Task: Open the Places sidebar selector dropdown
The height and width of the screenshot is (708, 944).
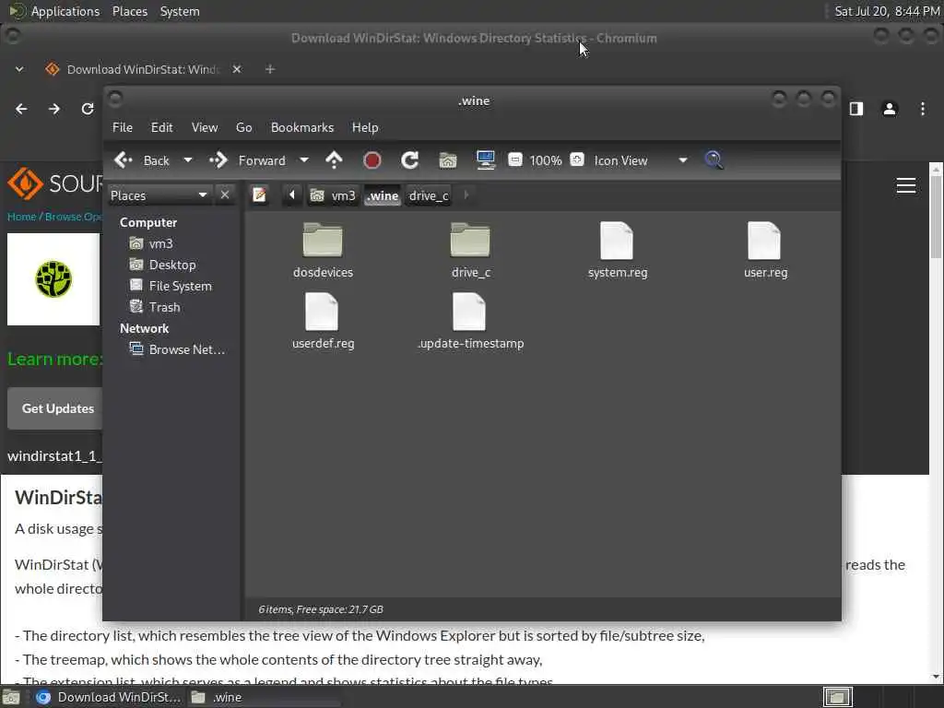Action: click(159, 195)
